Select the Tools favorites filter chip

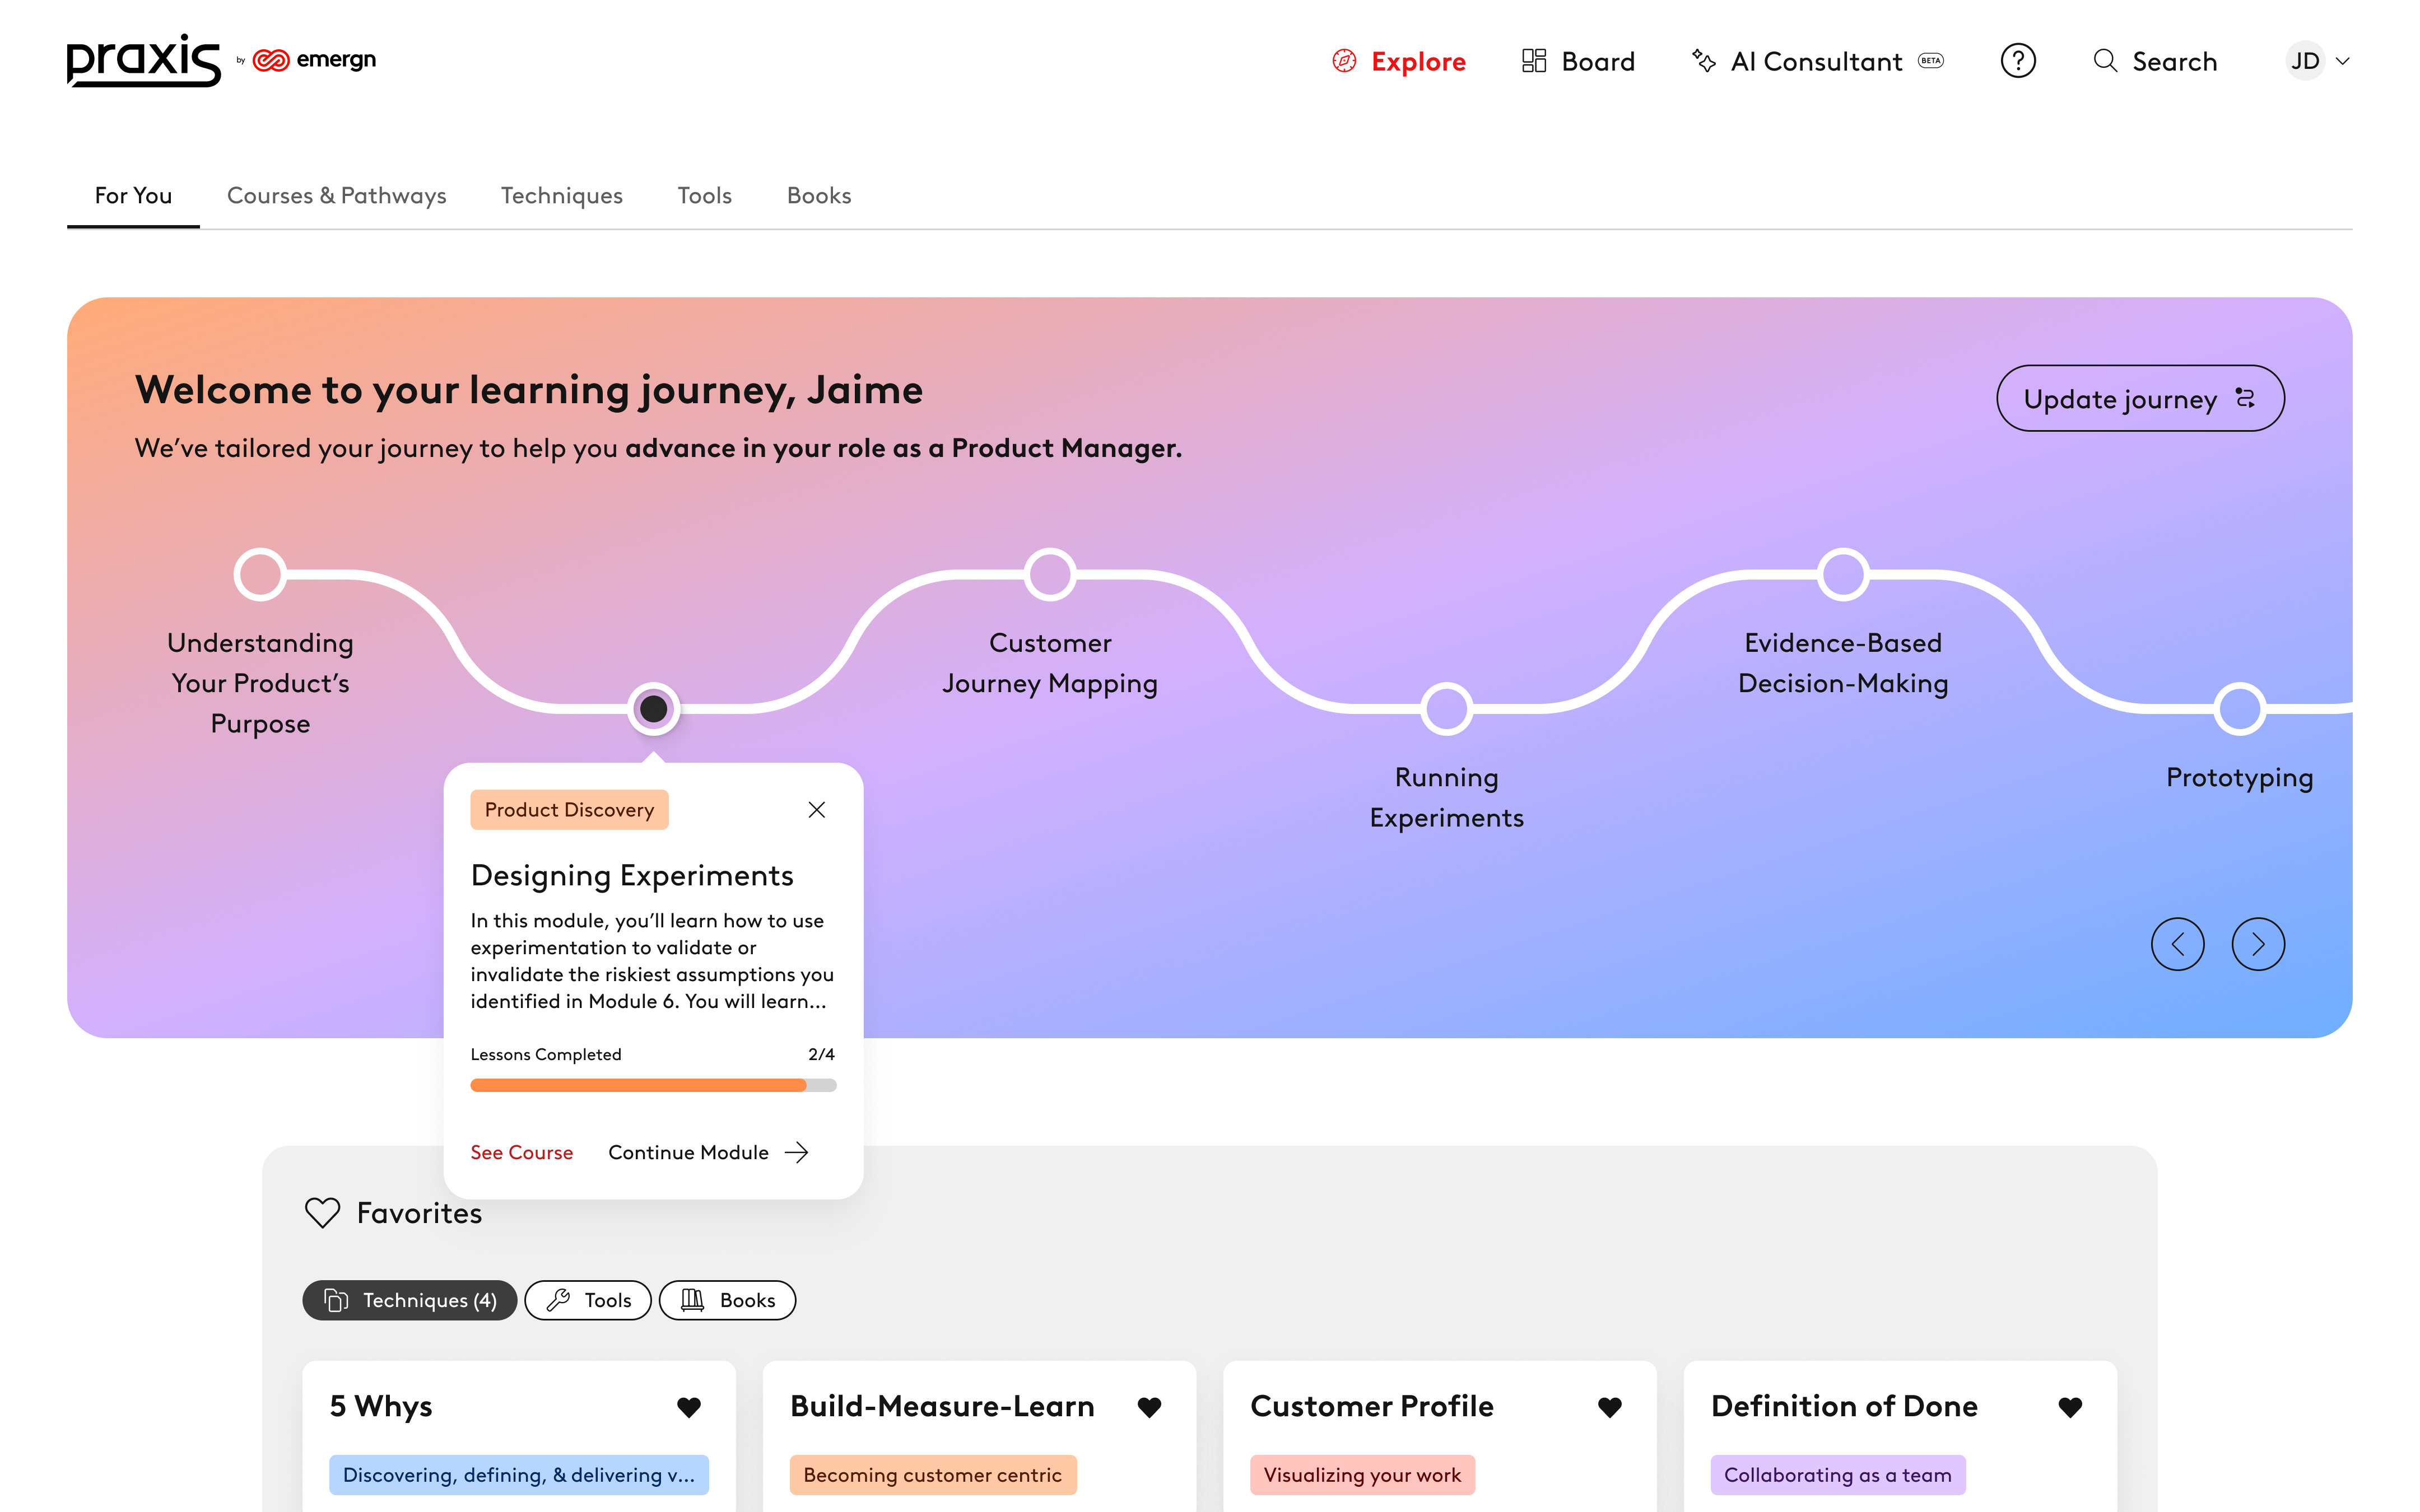(x=588, y=1300)
